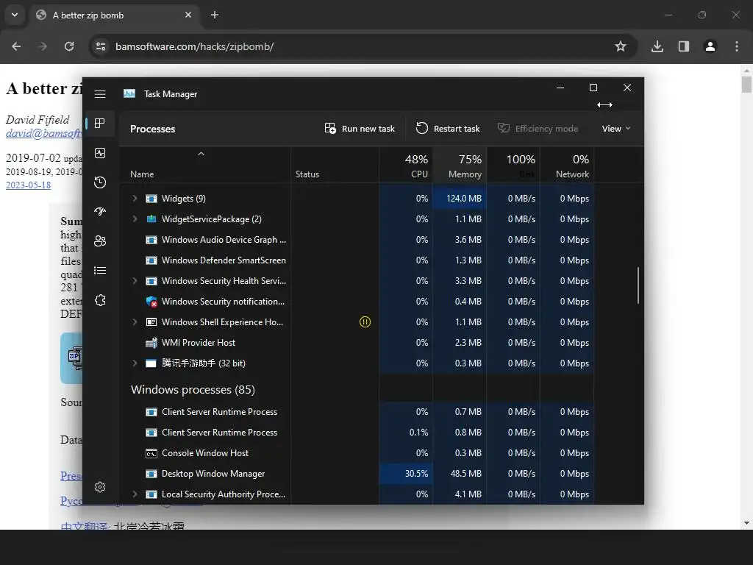Screen dimensions: 753x565
Task: Expand Windows Security Health Service row
Action: point(135,281)
